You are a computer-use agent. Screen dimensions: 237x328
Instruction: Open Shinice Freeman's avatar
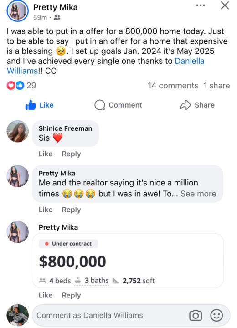click(x=18, y=131)
